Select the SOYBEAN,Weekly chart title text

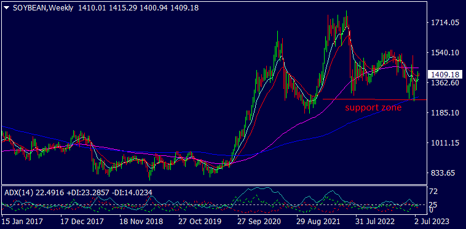coord(43,8)
